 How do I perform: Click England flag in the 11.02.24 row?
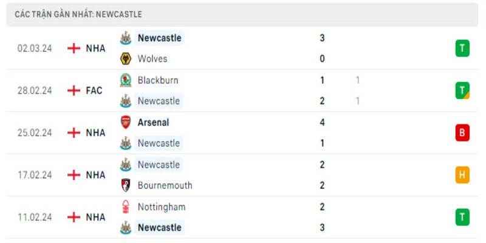point(74,217)
